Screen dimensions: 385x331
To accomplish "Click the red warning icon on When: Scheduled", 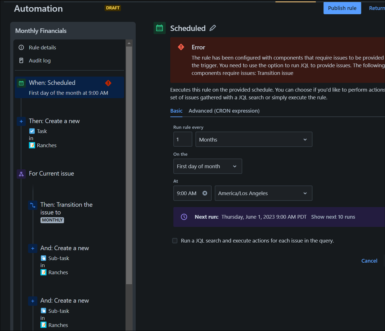I will [x=108, y=83].
